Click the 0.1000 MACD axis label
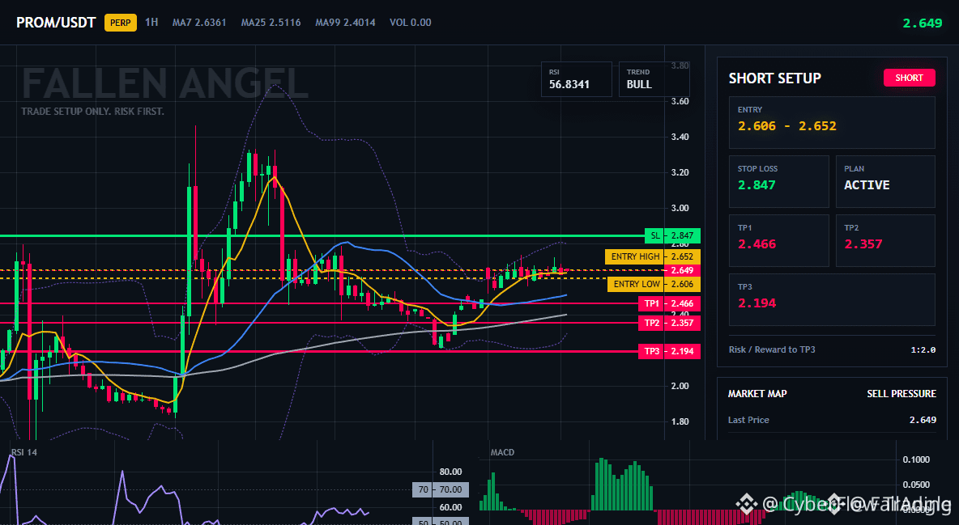This screenshot has height=525, width=959. click(916, 459)
